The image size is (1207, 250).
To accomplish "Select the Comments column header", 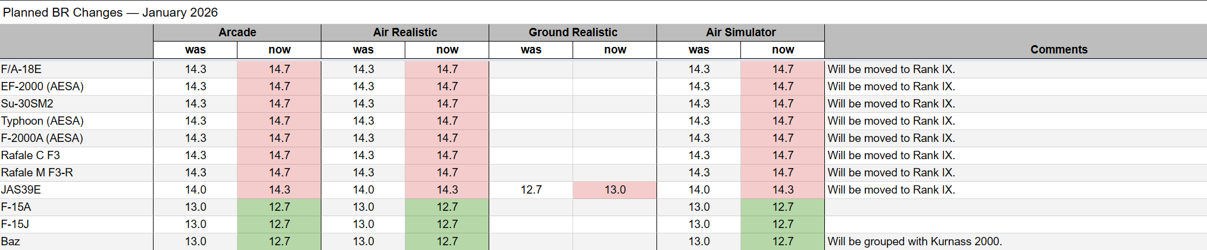I will click(x=1058, y=49).
